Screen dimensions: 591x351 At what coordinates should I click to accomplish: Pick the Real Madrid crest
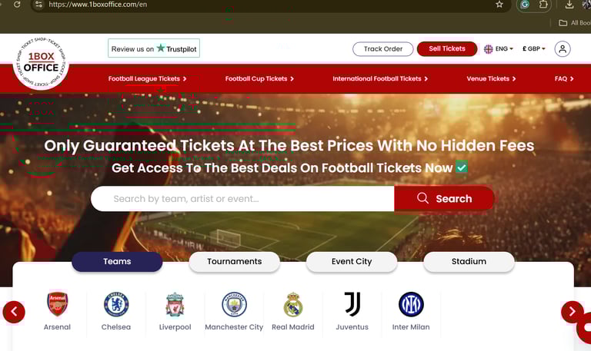[293, 304]
